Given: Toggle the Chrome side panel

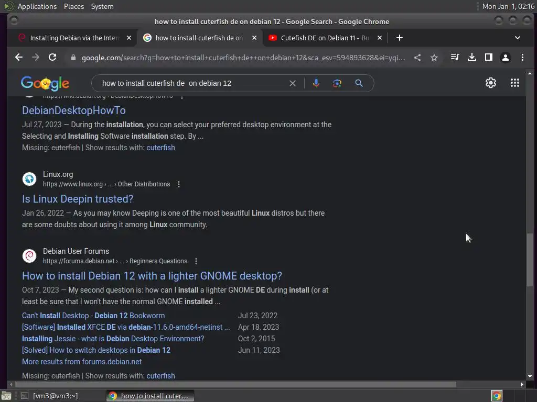Looking at the screenshot, I should [x=489, y=58].
